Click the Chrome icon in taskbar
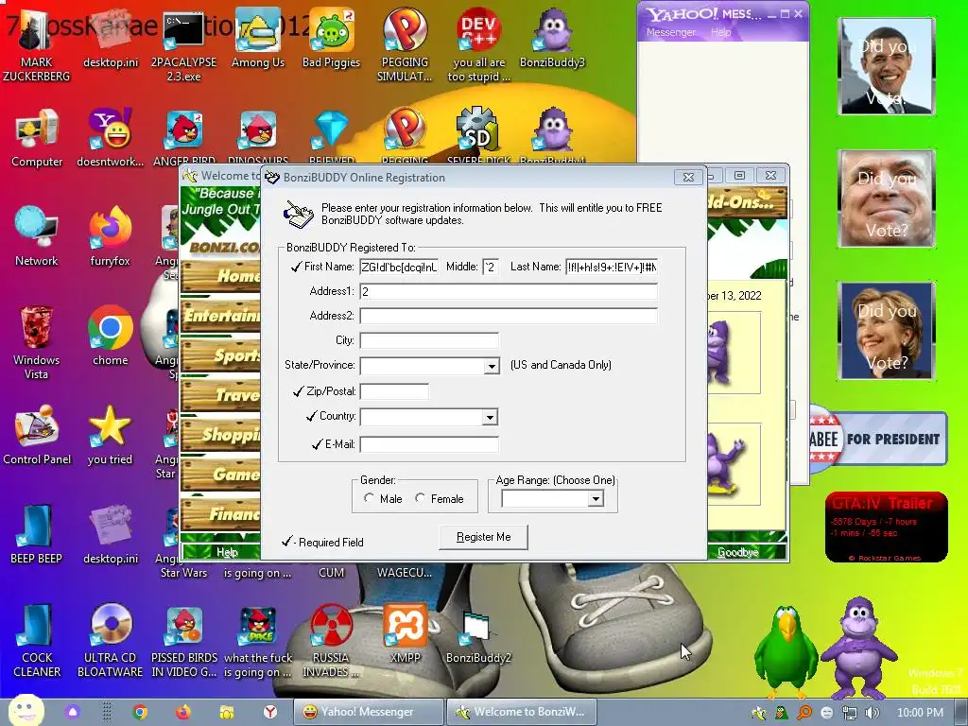 [140, 712]
